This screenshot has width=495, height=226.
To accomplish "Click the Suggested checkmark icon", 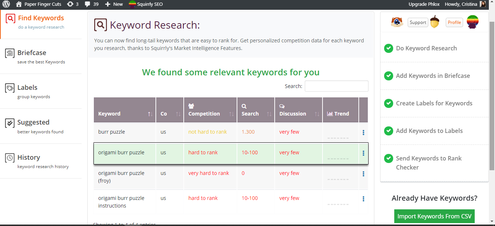I will tap(10, 123).
